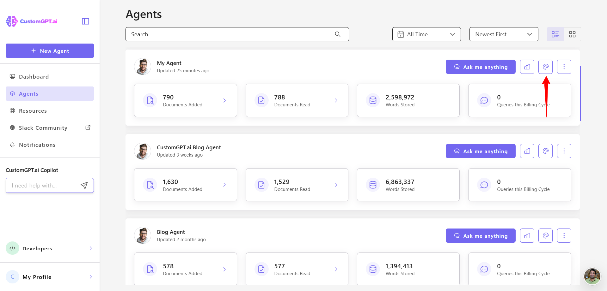Select Agents in sidebar
Screen dimensions: 607x291
[x=50, y=94]
